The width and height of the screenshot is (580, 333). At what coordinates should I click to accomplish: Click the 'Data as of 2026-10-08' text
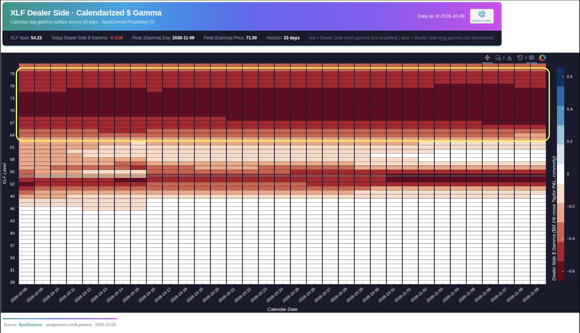click(x=441, y=16)
